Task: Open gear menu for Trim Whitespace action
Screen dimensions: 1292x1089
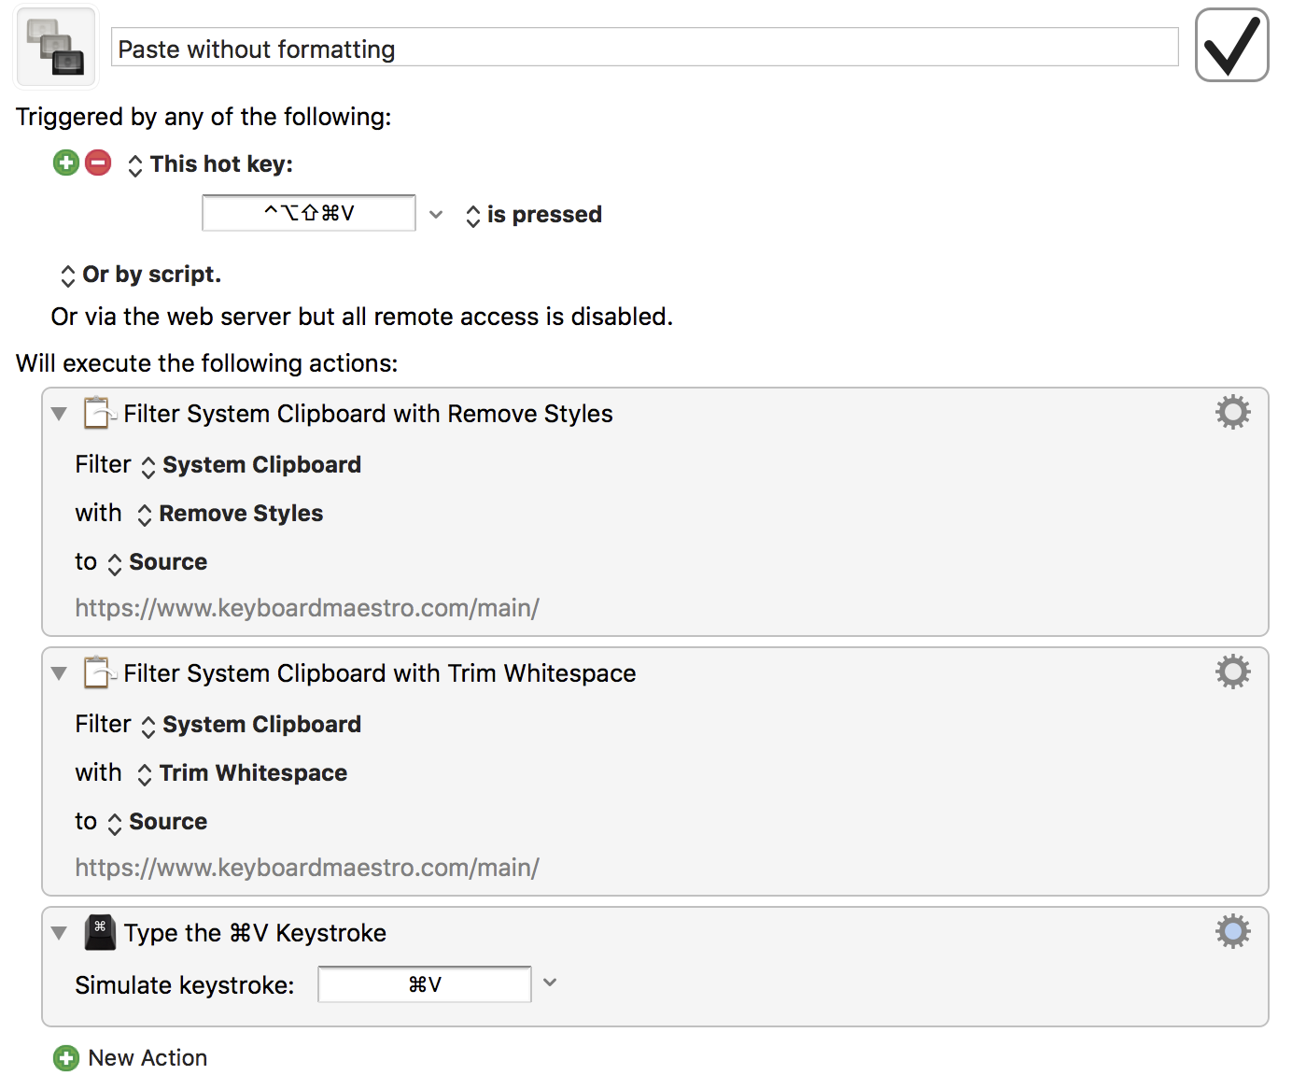Action: click(1232, 672)
